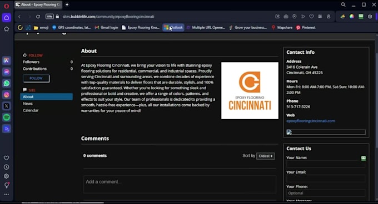
Task: Click the phone number 513-717-3226
Action: pyautogui.click(x=298, y=106)
